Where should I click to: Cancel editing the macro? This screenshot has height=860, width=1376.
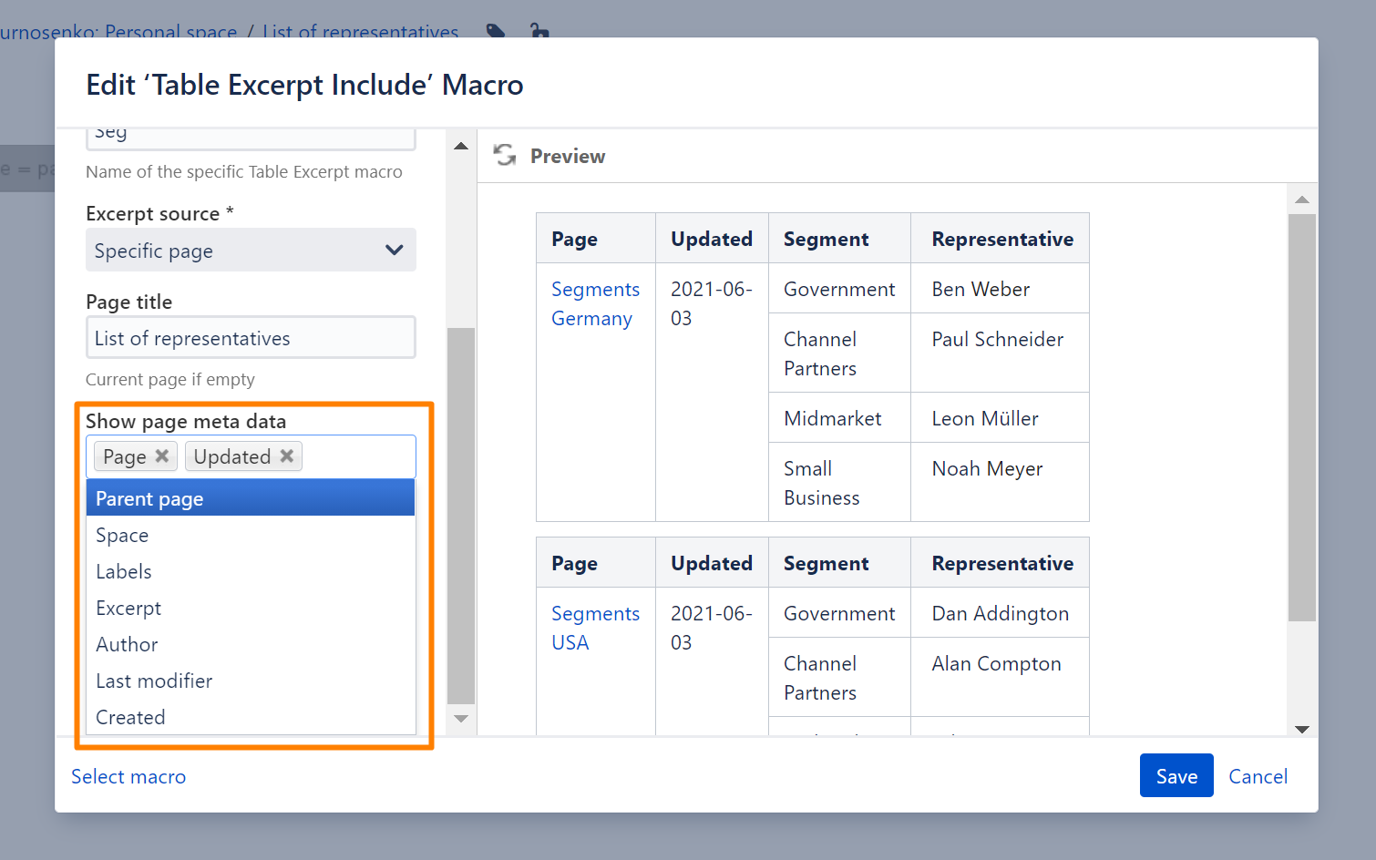tap(1258, 776)
